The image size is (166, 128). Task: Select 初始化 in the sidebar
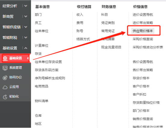(14, 96)
